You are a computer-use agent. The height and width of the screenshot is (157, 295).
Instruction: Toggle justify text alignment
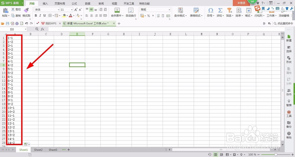[101, 16]
